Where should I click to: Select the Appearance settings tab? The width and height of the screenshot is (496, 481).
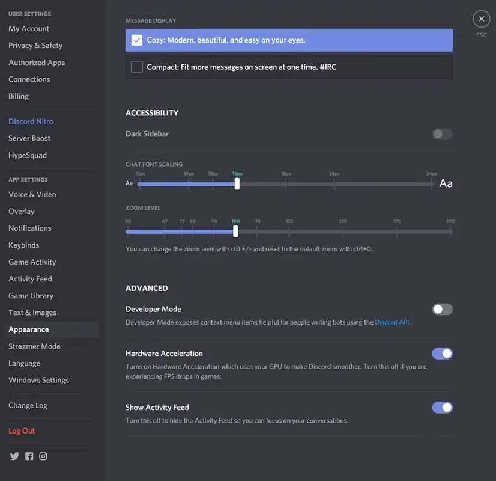(51, 329)
